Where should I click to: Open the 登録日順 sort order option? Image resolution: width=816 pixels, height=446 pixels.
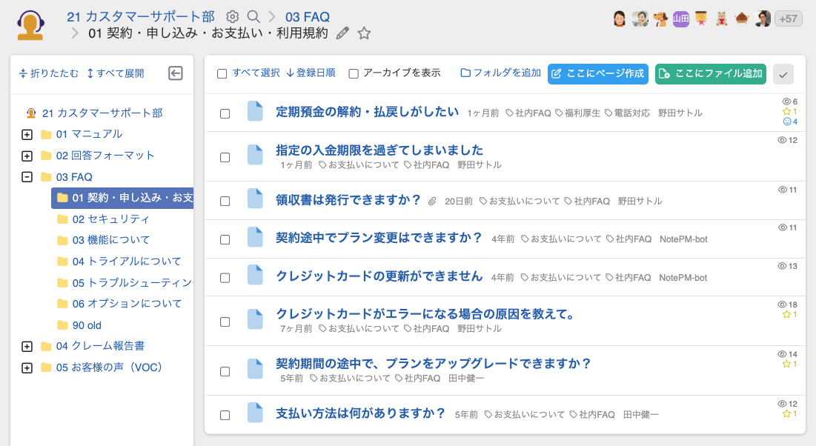tap(311, 73)
